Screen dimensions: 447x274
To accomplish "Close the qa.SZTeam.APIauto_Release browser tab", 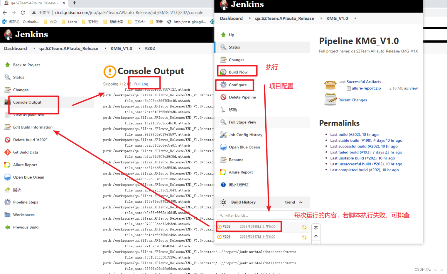I will click(64, 3).
